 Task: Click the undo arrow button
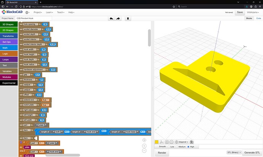click(111, 18)
